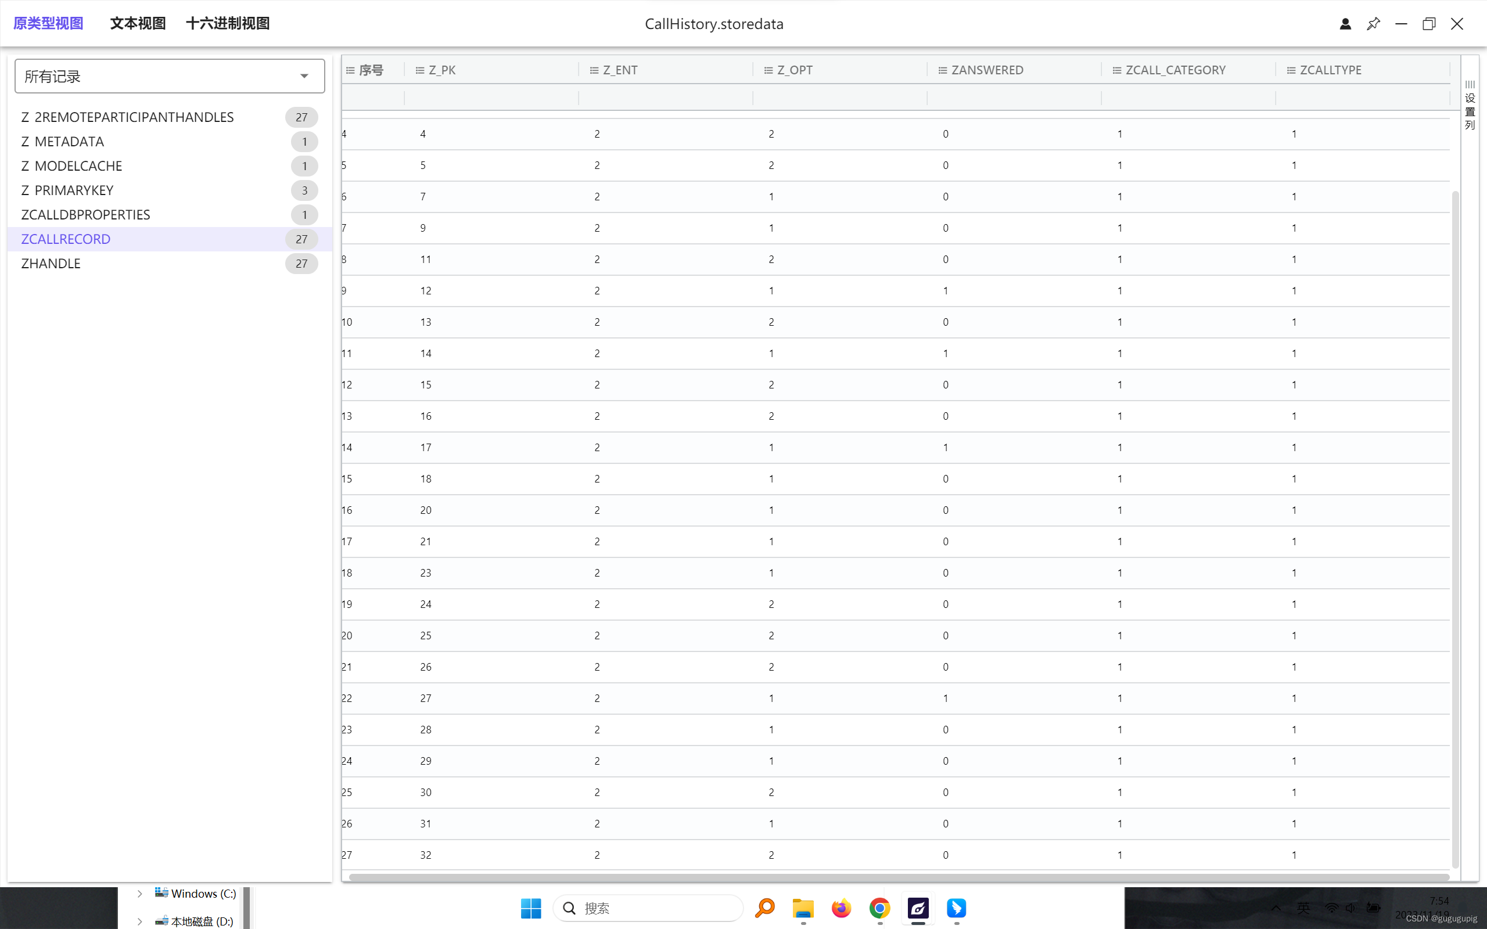
Task: Select the ZHANDLE table
Action: [x=51, y=264]
